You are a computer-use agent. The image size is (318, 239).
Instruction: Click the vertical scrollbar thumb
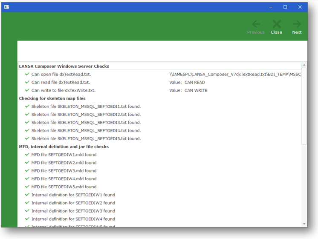tap(304, 106)
